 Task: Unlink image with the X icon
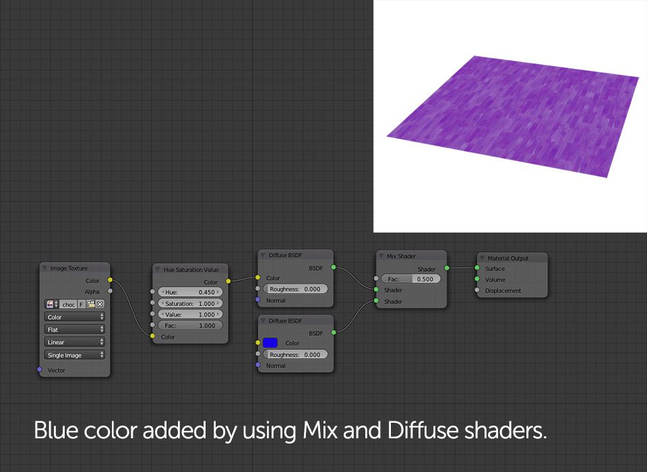(100, 304)
